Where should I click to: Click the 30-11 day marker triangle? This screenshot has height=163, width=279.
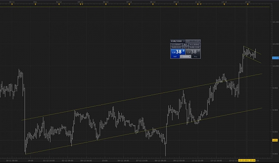coord(12,4)
